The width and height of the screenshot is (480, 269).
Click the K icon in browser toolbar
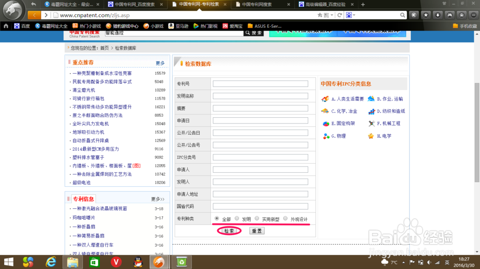coord(414,15)
